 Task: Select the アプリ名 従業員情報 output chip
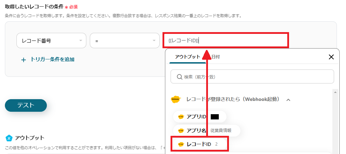pyautogui.click(x=206, y=130)
